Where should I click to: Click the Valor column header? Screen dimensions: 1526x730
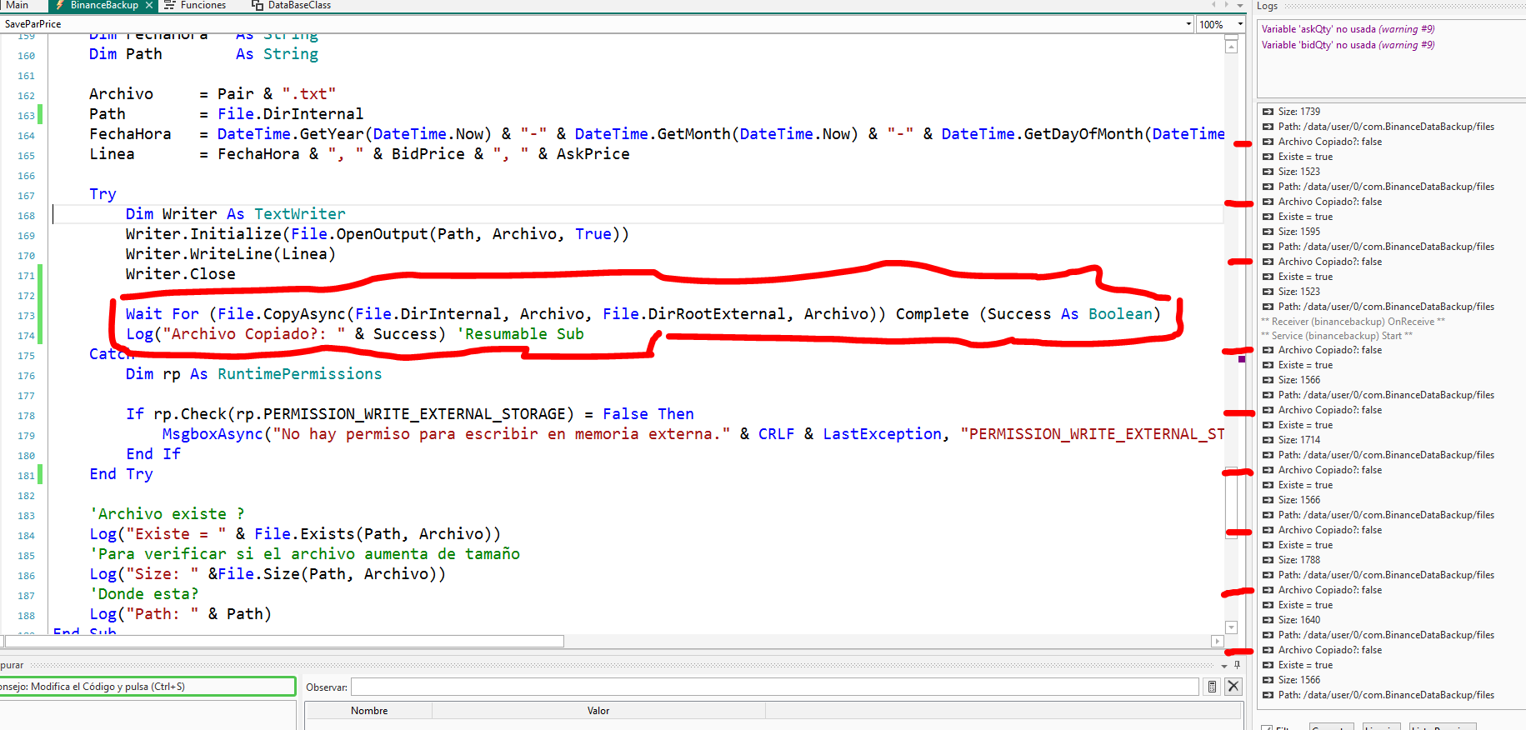[x=598, y=711]
